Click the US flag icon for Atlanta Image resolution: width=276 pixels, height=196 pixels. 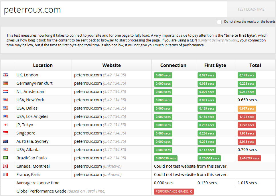[5, 149]
